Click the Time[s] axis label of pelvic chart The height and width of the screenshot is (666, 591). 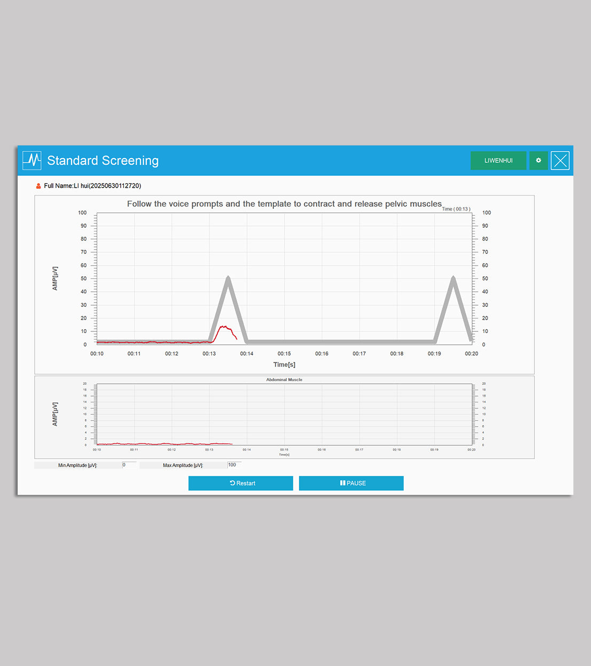pos(284,365)
